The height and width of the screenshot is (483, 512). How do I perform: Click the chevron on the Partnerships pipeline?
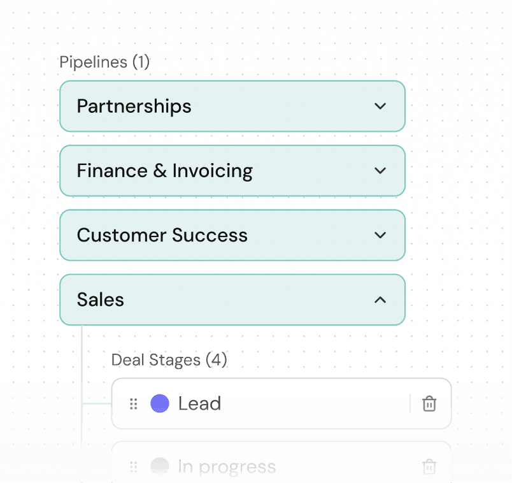[380, 106]
